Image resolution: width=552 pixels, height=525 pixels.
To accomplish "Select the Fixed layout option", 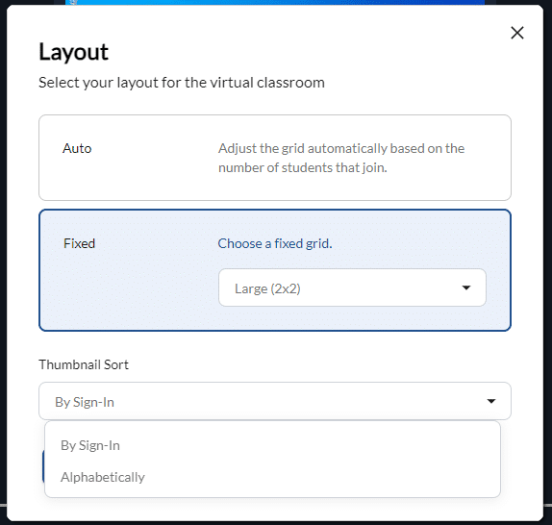I will 275,270.
